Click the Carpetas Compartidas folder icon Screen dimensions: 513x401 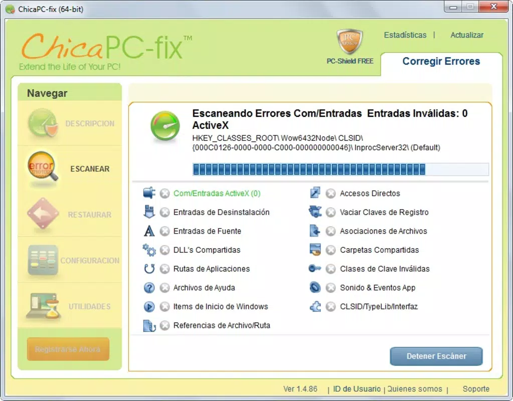pyautogui.click(x=315, y=250)
